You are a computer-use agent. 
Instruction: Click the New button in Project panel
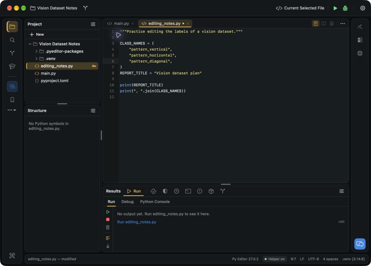pyautogui.click(x=37, y=34)
